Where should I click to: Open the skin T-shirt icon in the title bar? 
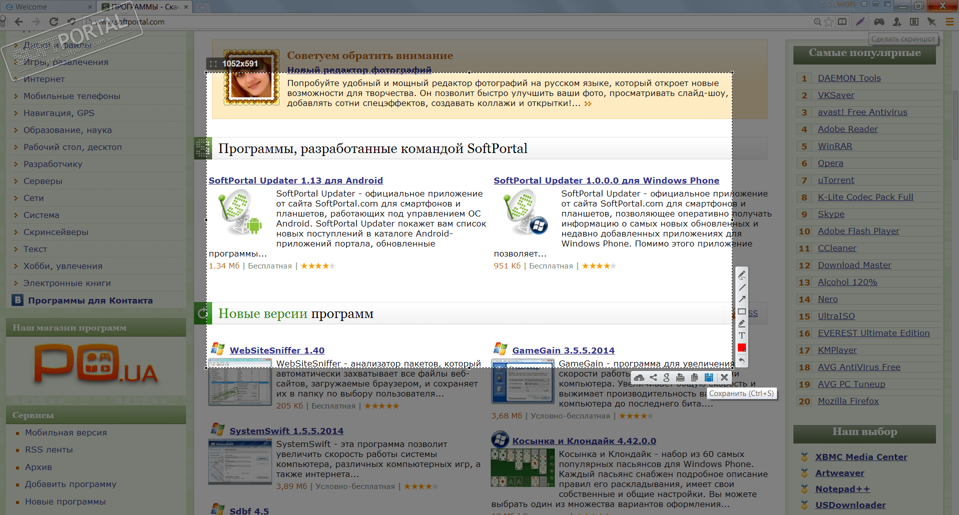(x=864, y=4)
